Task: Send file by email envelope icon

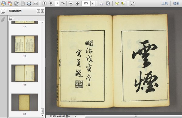Action: pyautogui.click(x=35, y=3)
